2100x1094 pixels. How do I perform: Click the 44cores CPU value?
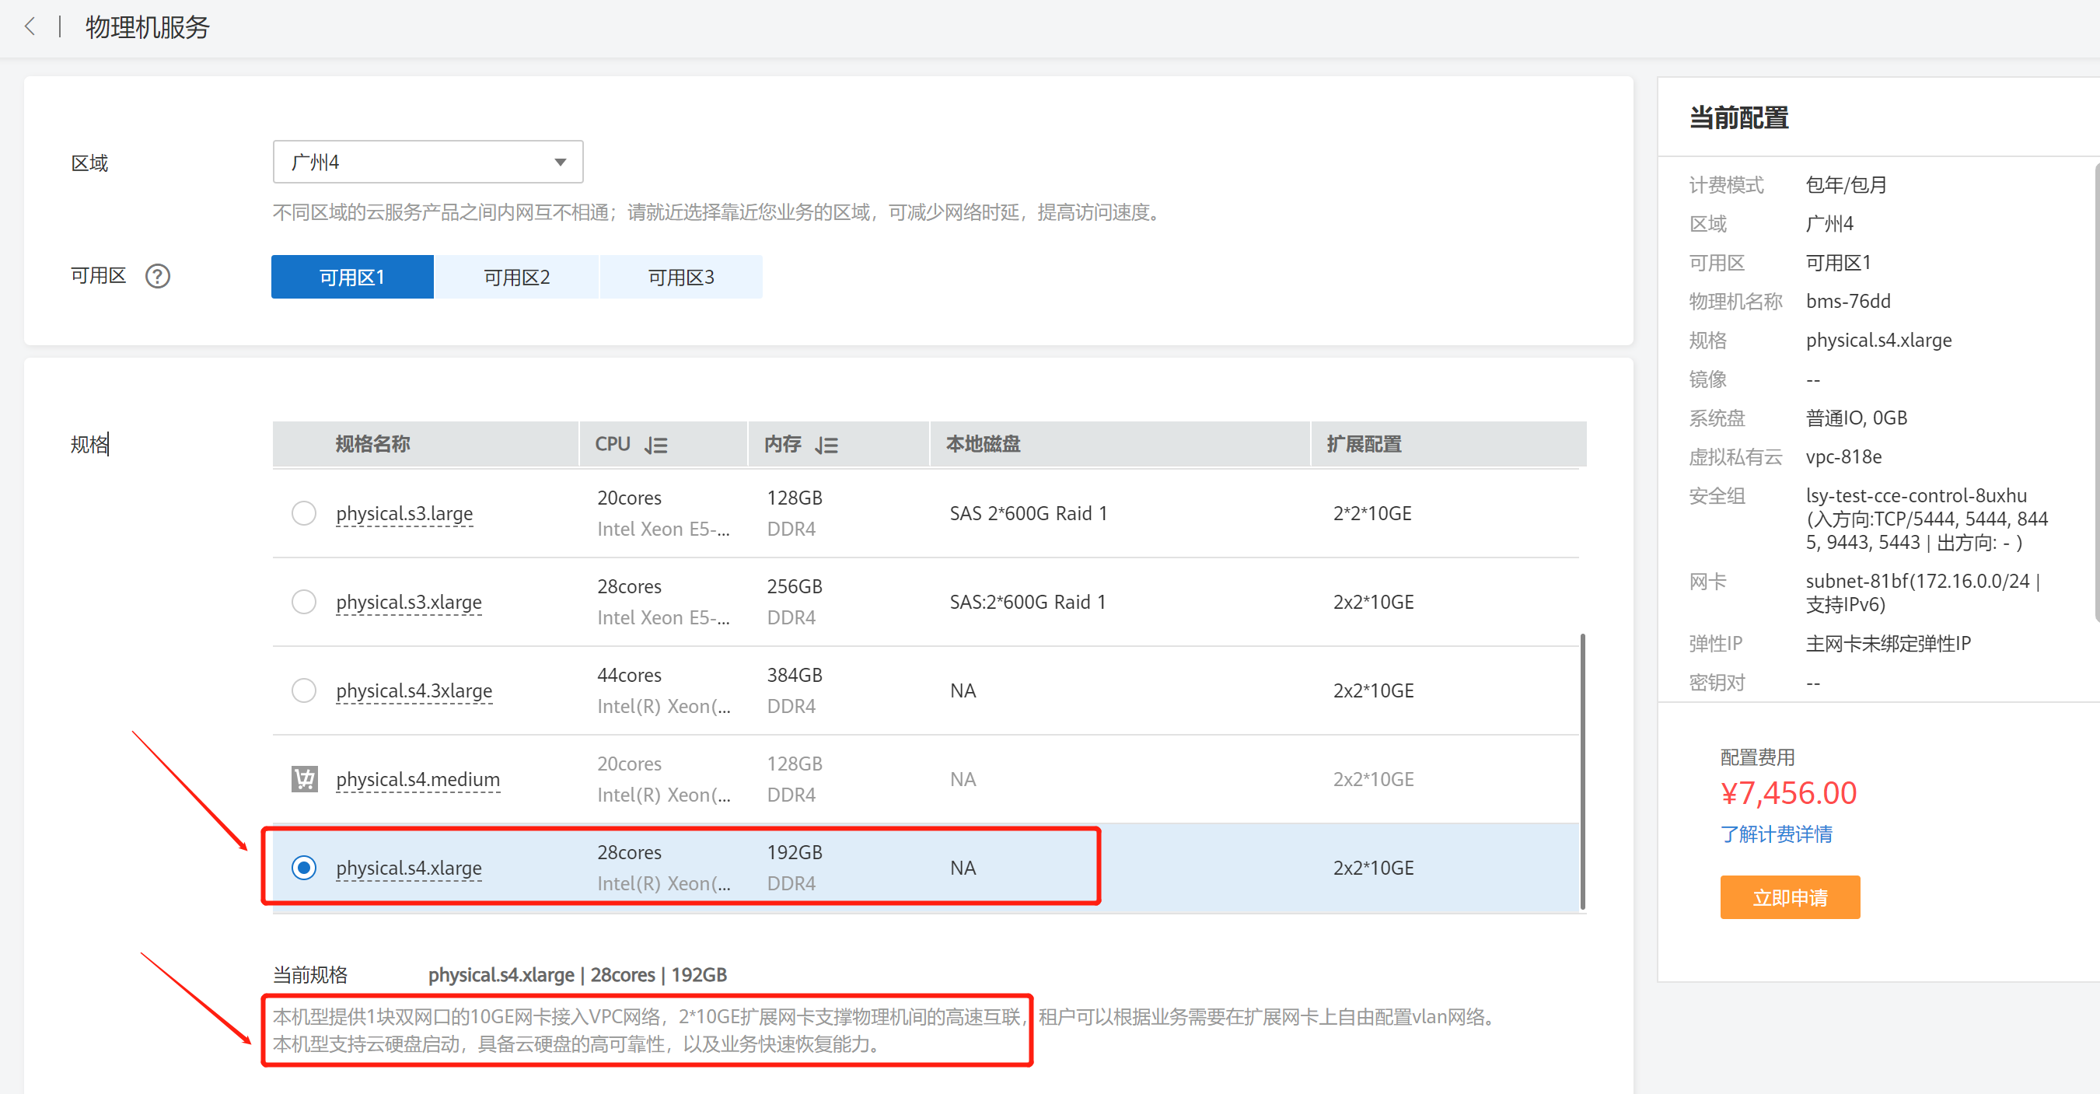pos(628,675)
